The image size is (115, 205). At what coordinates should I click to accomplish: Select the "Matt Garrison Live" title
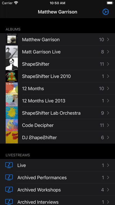(41, 52)
